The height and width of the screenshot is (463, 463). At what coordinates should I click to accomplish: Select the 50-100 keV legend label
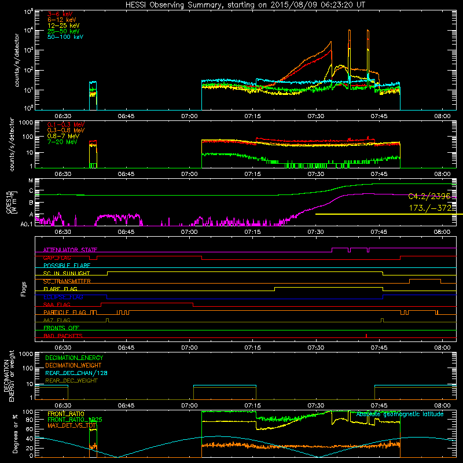pyautogui.click(x=65, y=37)
